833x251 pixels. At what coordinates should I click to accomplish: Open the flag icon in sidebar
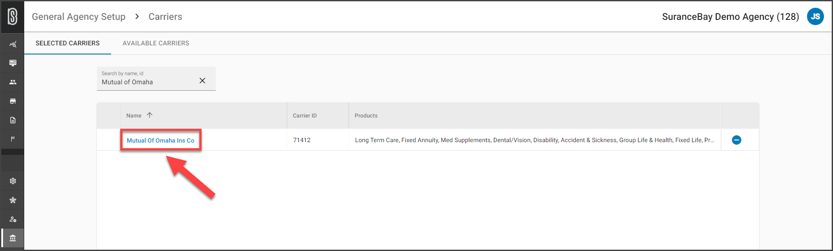(x=13, y=139)
